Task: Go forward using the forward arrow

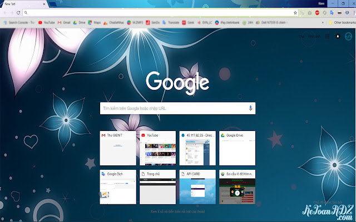Action: [x=12, y=13]
